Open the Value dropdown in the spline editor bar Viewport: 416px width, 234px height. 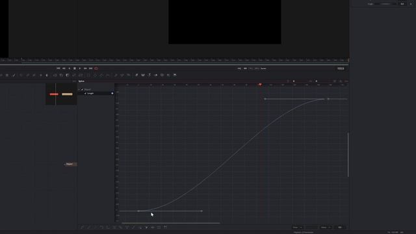(326, 227)
